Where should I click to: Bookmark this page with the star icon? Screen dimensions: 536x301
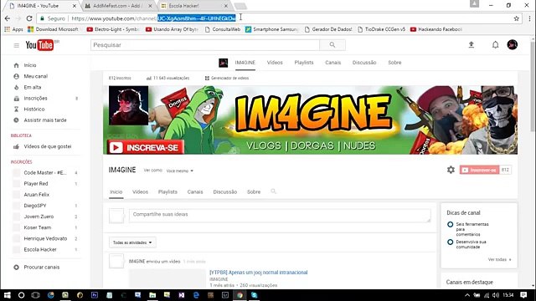517,18
